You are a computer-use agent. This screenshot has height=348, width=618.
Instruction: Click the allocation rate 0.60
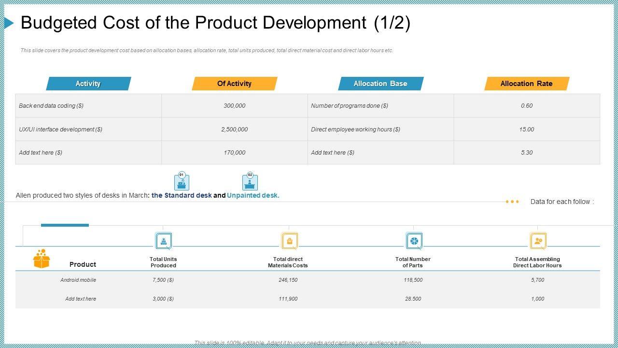(x=527, y=106)
